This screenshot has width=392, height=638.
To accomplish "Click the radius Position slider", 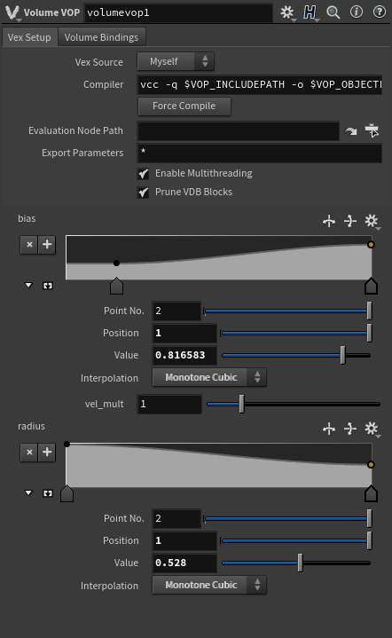I will (296, 540).
